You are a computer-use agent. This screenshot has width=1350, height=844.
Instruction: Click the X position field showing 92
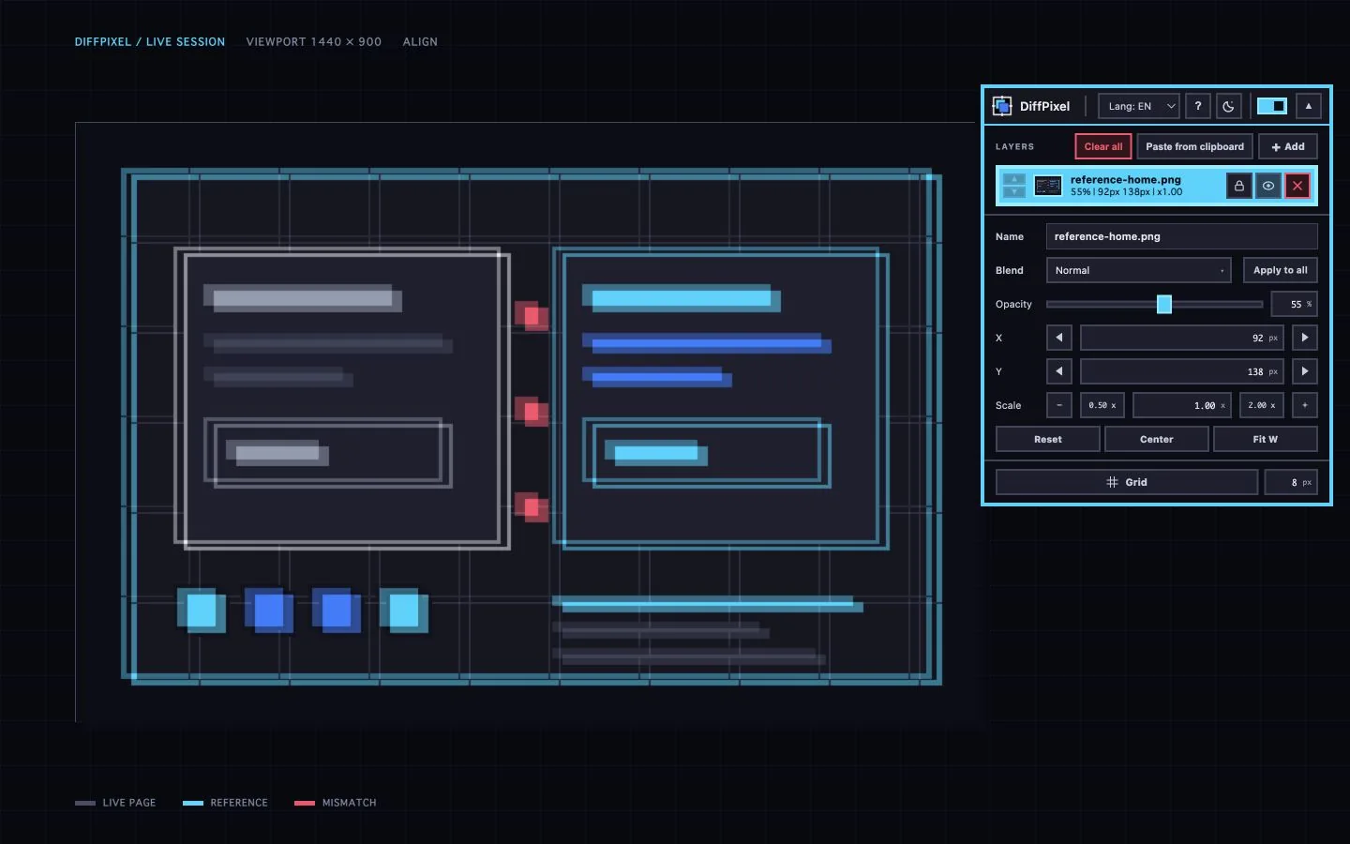point(1181,338)
